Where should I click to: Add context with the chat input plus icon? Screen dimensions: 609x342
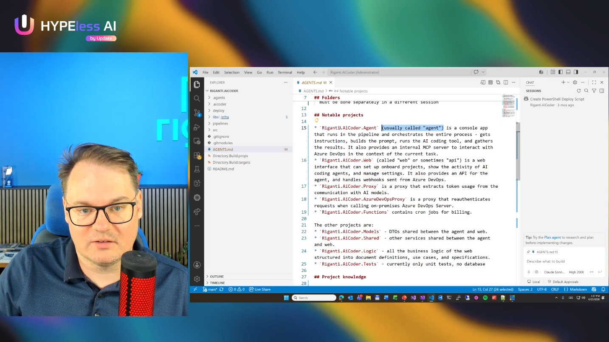(529, 272)
